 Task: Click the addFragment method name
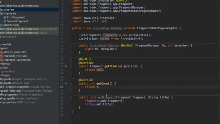click(107, 97)
